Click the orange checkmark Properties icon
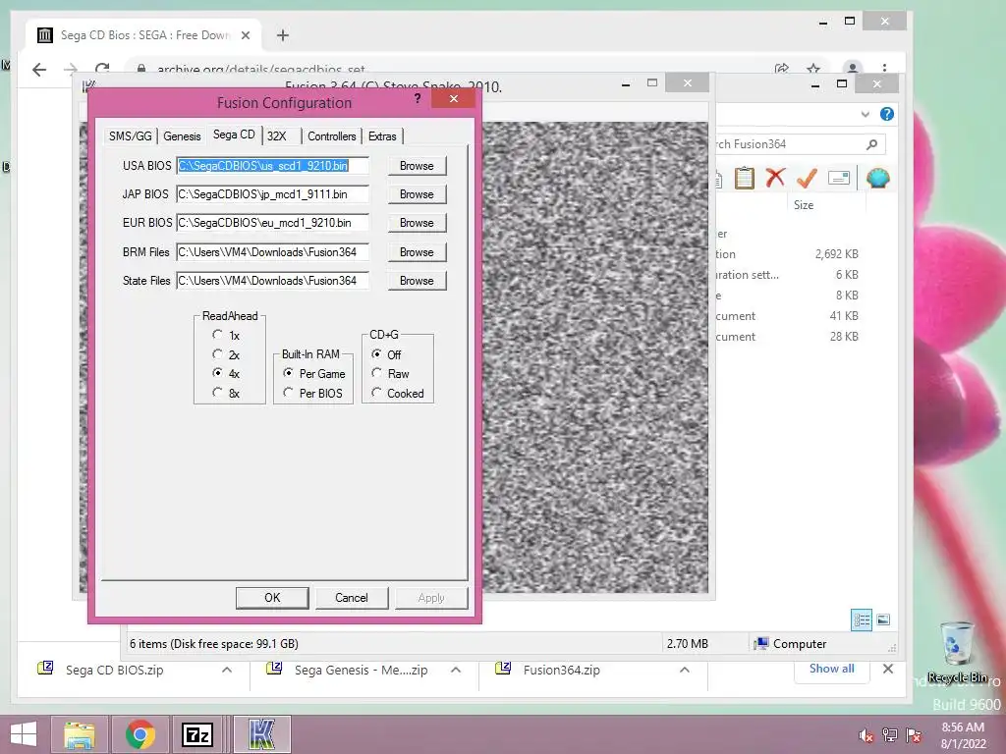The image size is (1006, 754). click(807, 178)
